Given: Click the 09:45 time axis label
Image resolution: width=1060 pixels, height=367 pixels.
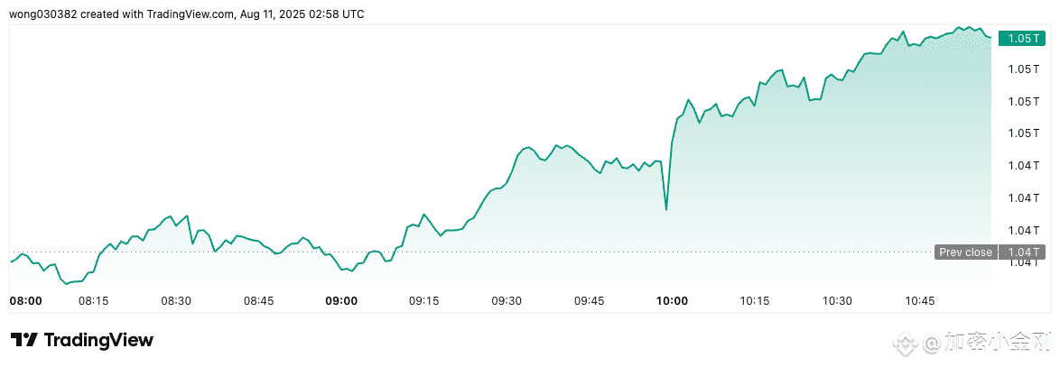Looking at the screenshot, I should click(589, 301).
